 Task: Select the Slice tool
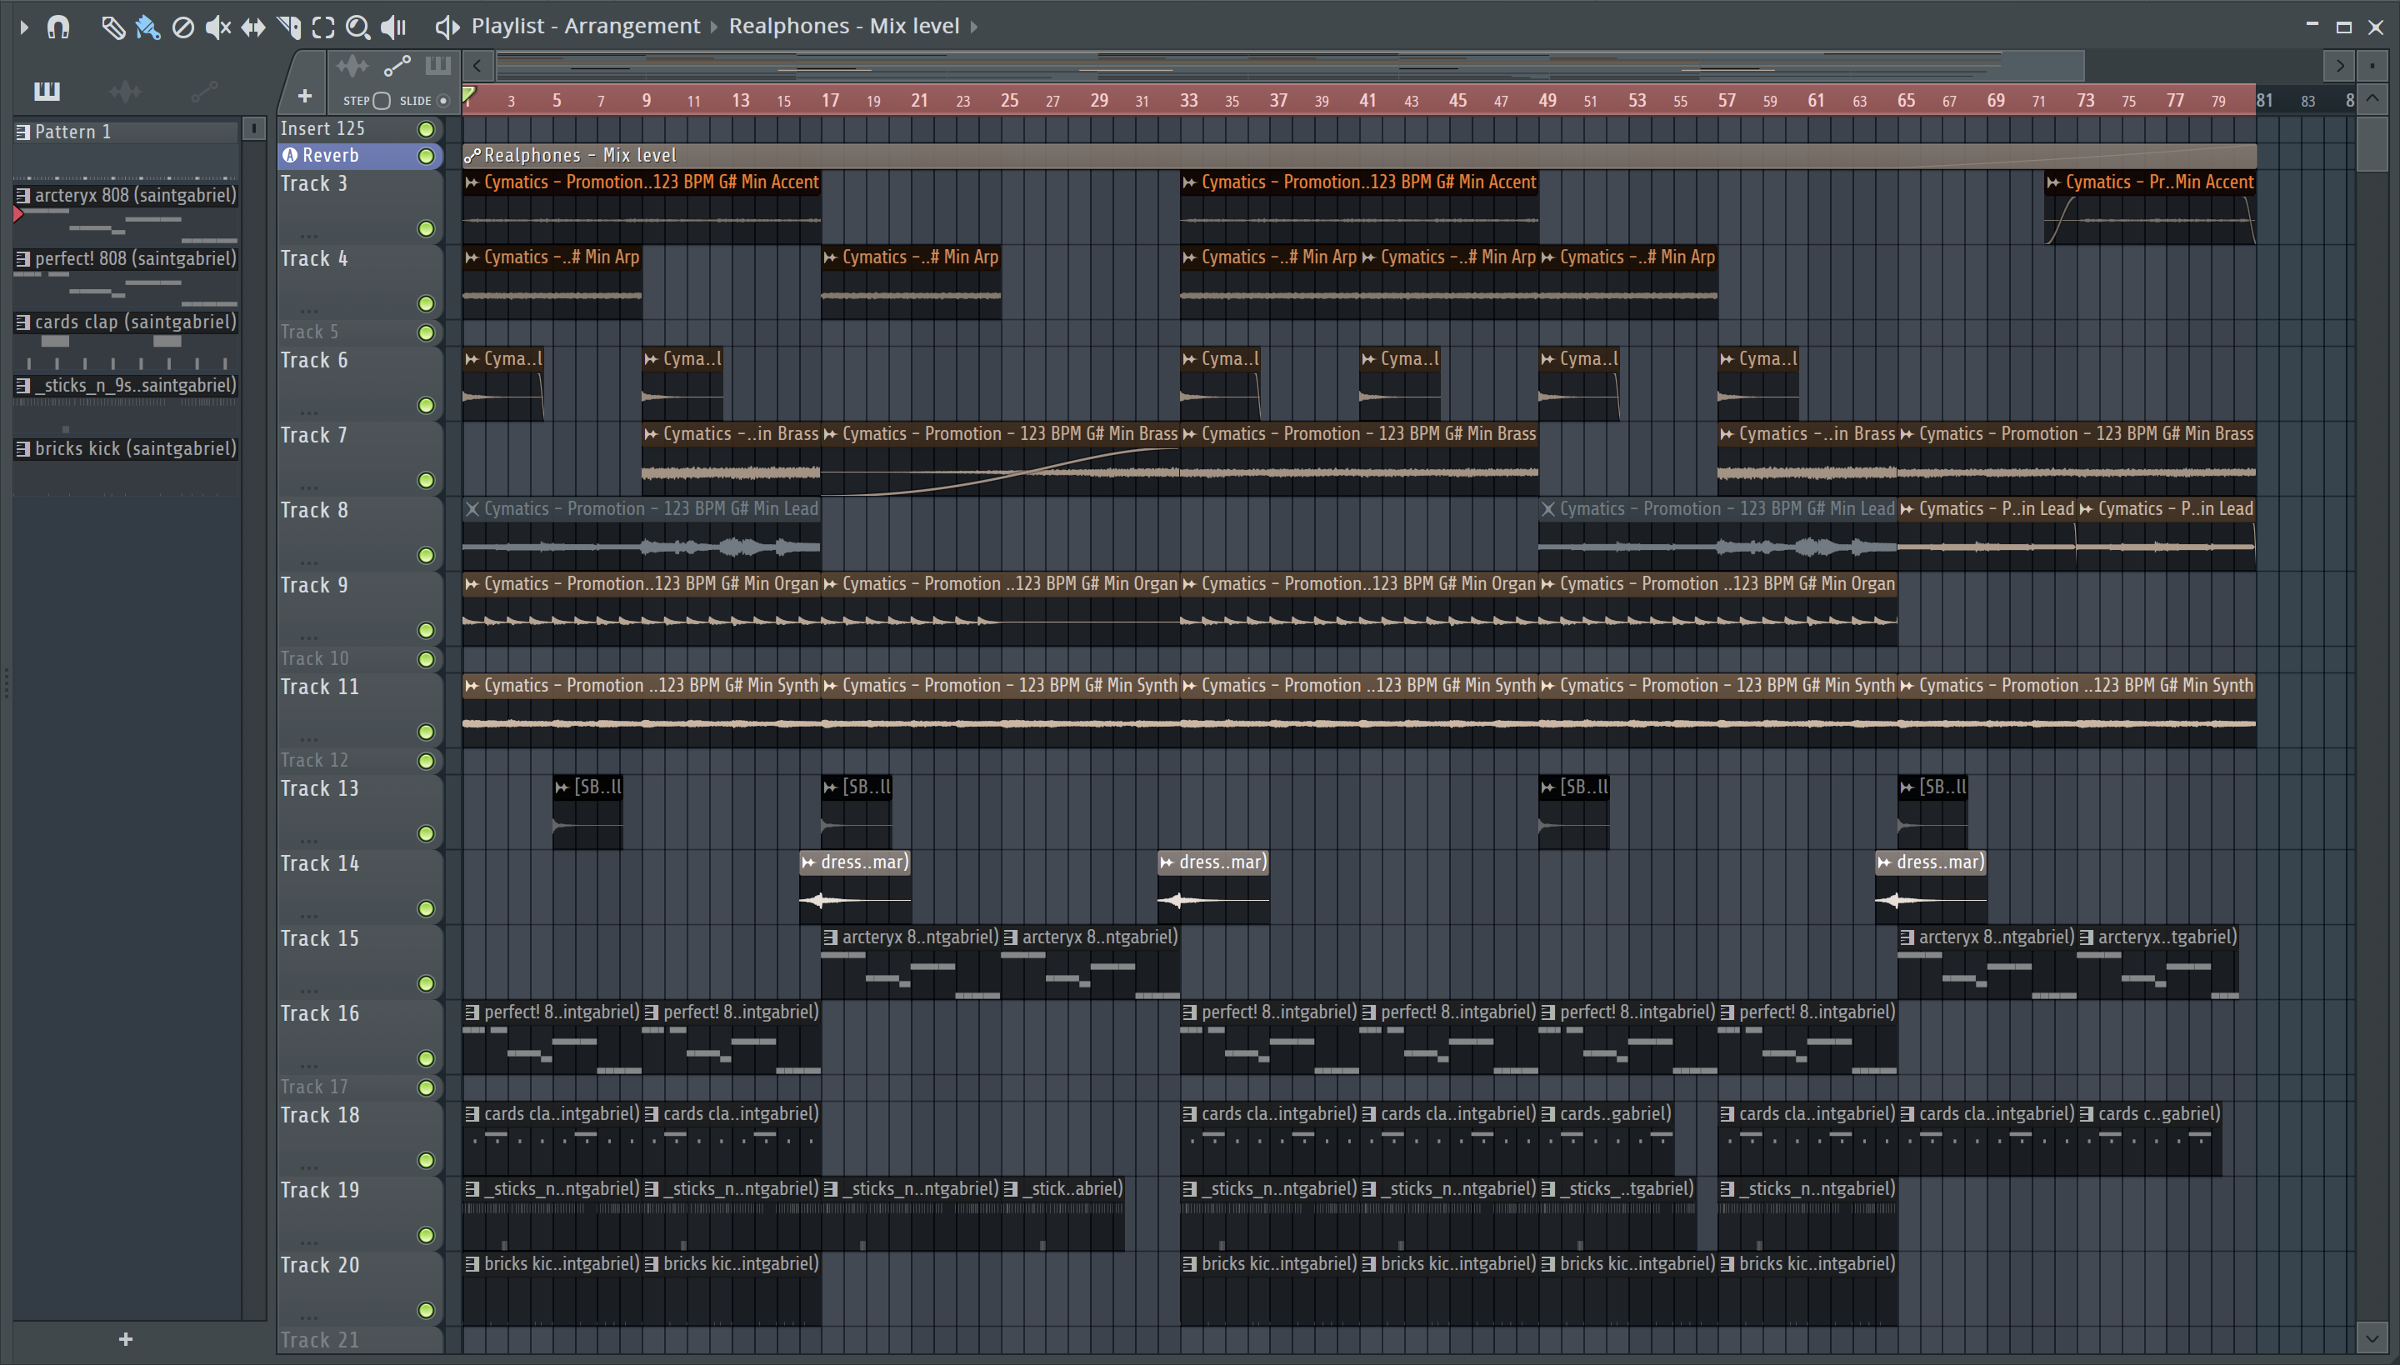288,27
